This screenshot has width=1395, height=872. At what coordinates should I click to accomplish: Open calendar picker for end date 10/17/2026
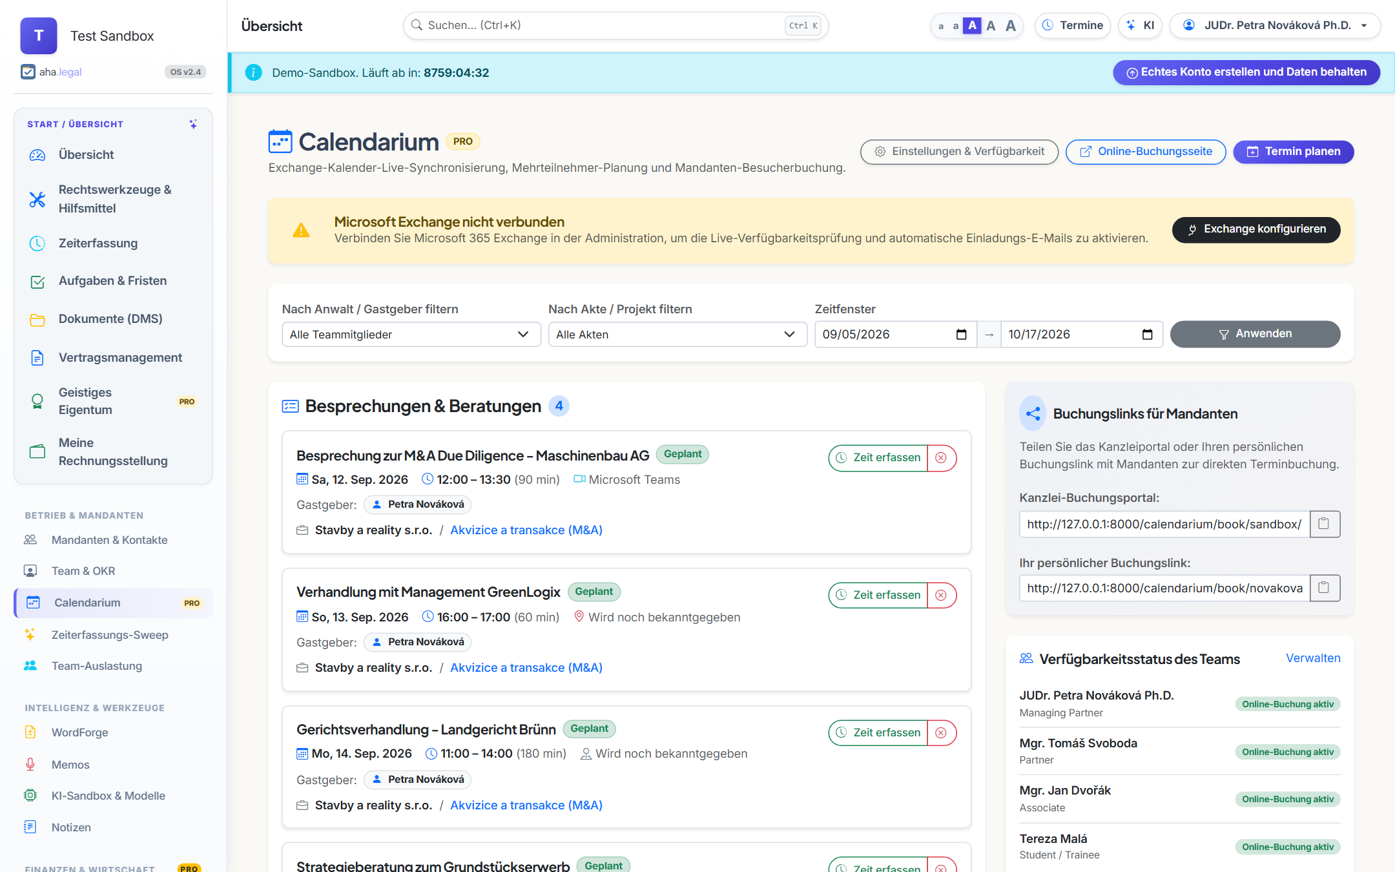tap(1147, 335)
